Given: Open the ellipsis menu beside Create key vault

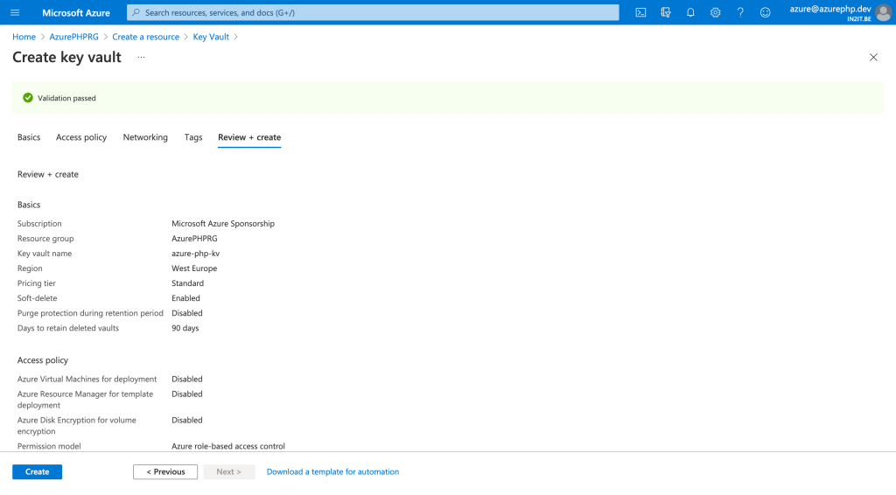Looking at the screenshot, I should [x=141, y=57].
